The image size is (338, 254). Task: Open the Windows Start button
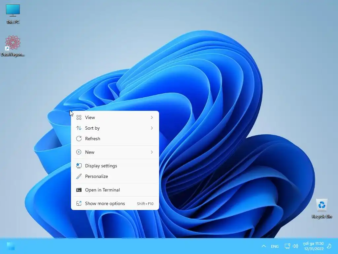click(x=11, y=246)
